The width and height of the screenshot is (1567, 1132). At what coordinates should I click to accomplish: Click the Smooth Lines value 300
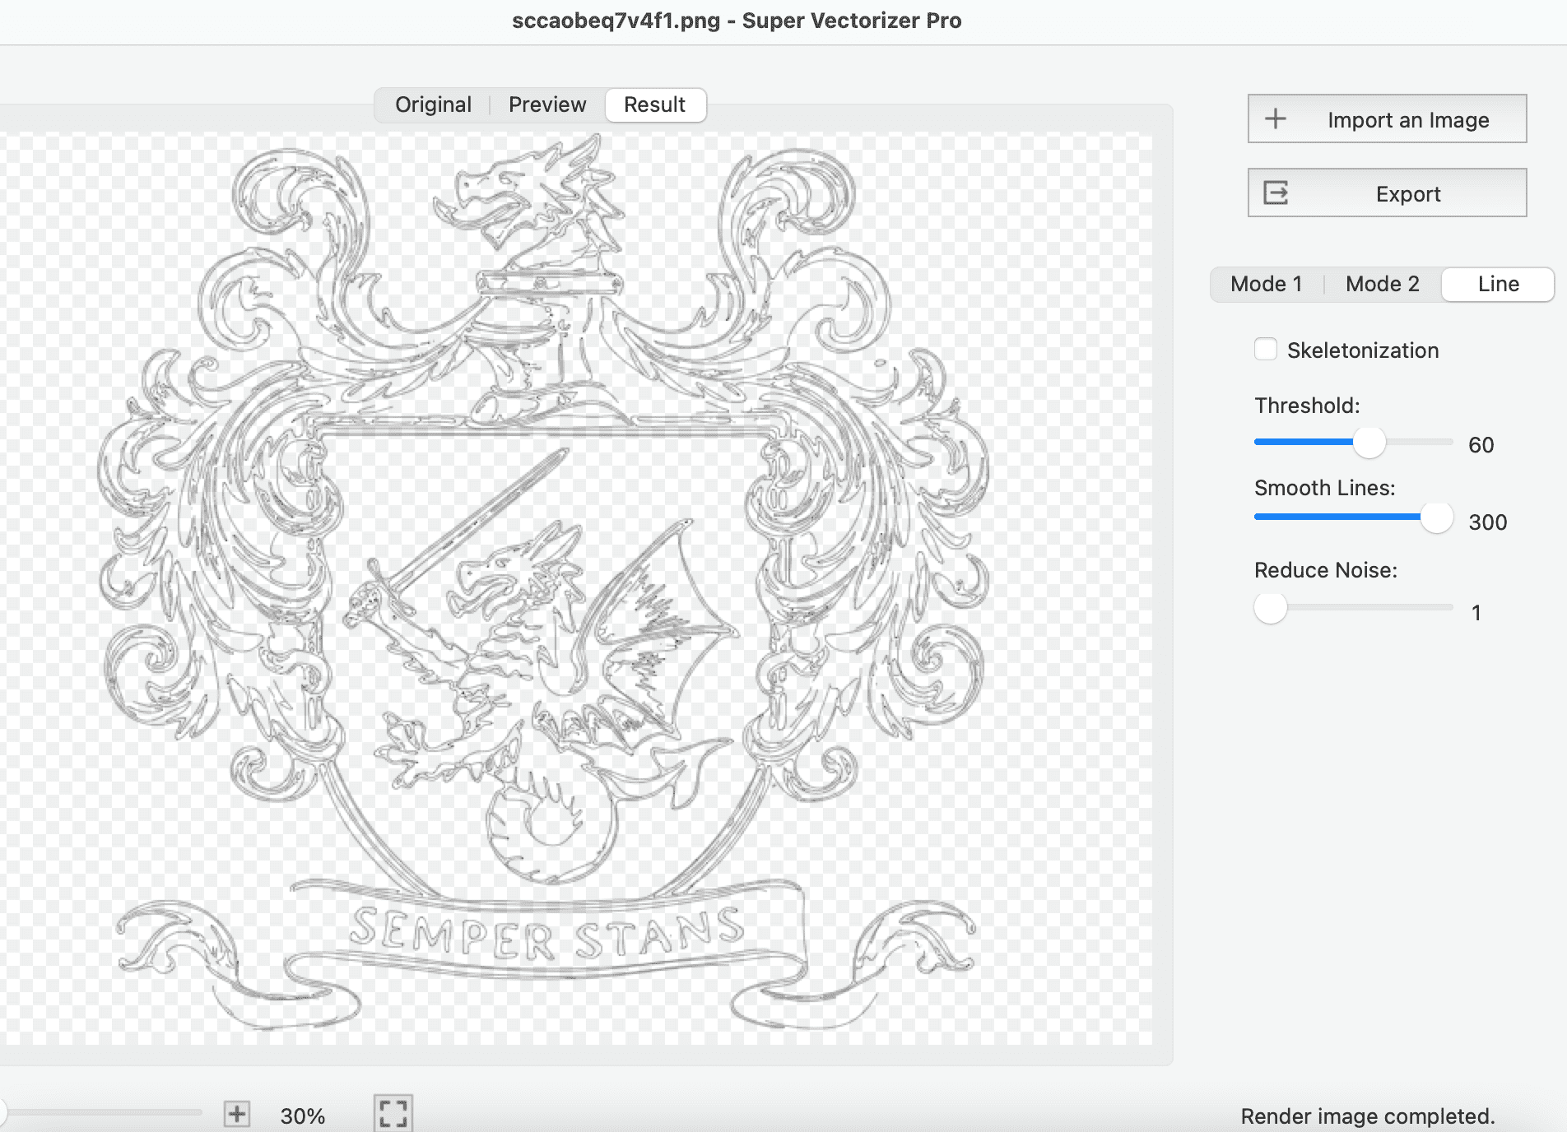point(1488,522)
